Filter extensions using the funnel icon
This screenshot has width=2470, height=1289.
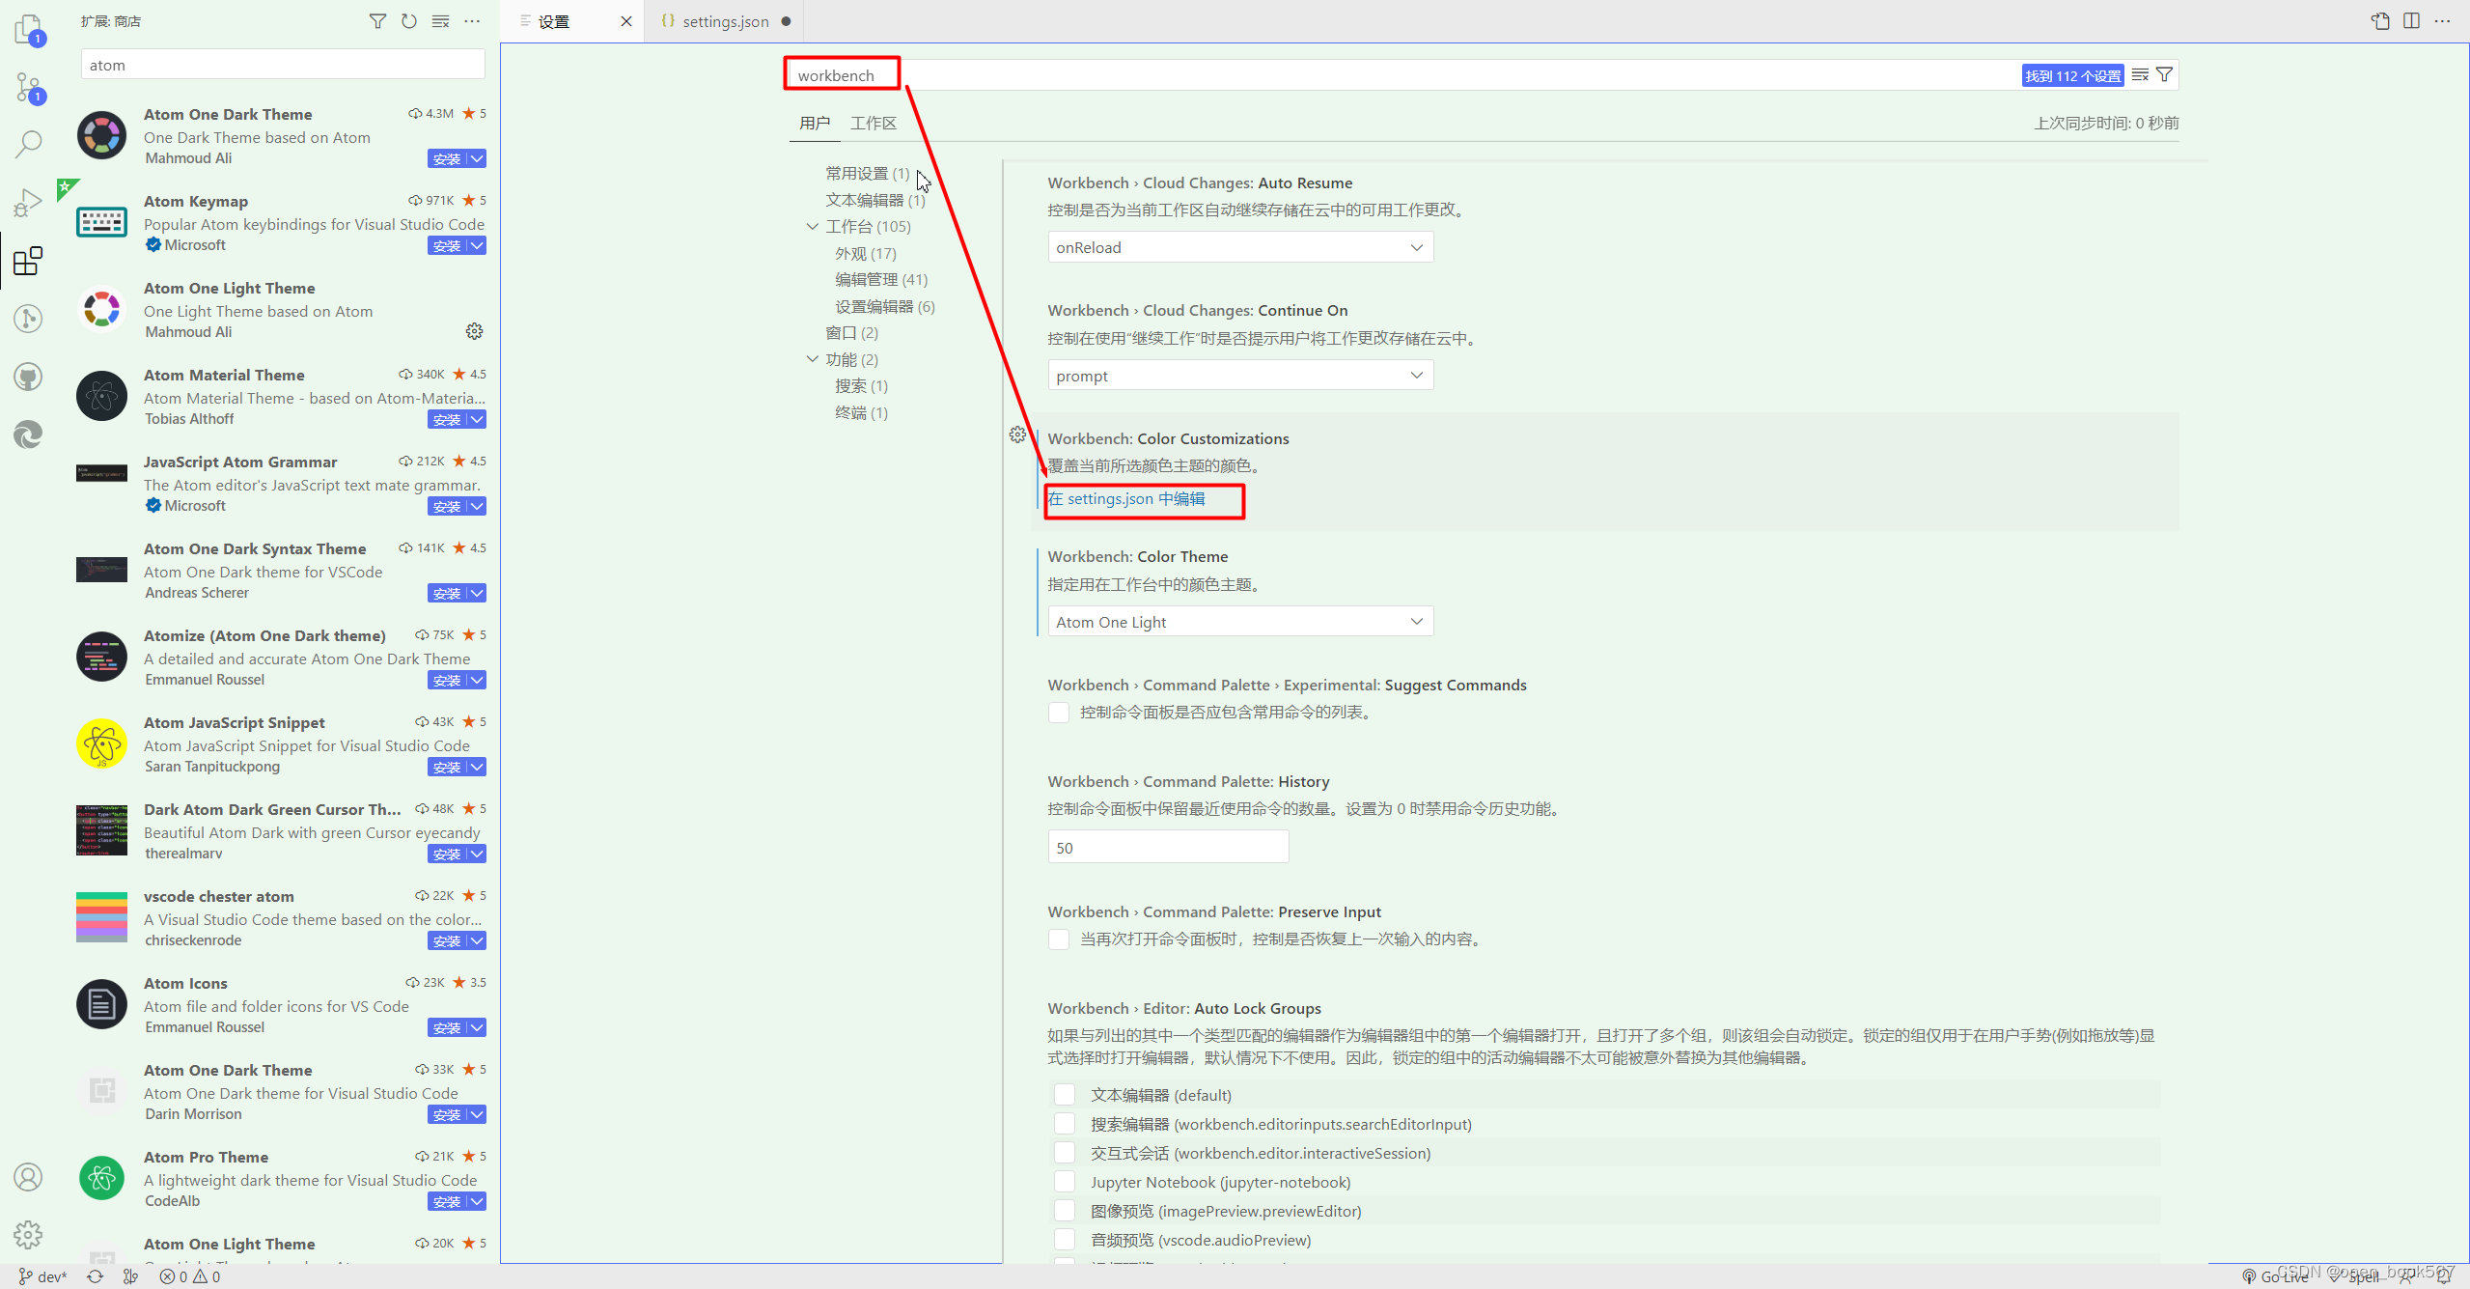[x=377, y=21]
